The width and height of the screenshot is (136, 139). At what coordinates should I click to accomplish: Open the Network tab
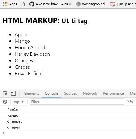coord(90,93)
